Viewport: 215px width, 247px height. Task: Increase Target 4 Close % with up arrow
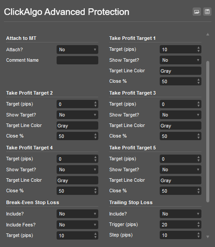pyautogui.click(x=95, y=189)
